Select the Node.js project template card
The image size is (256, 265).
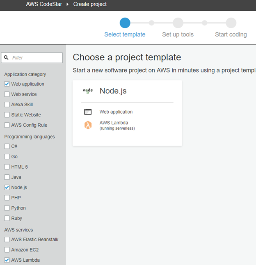pos(127,113)
